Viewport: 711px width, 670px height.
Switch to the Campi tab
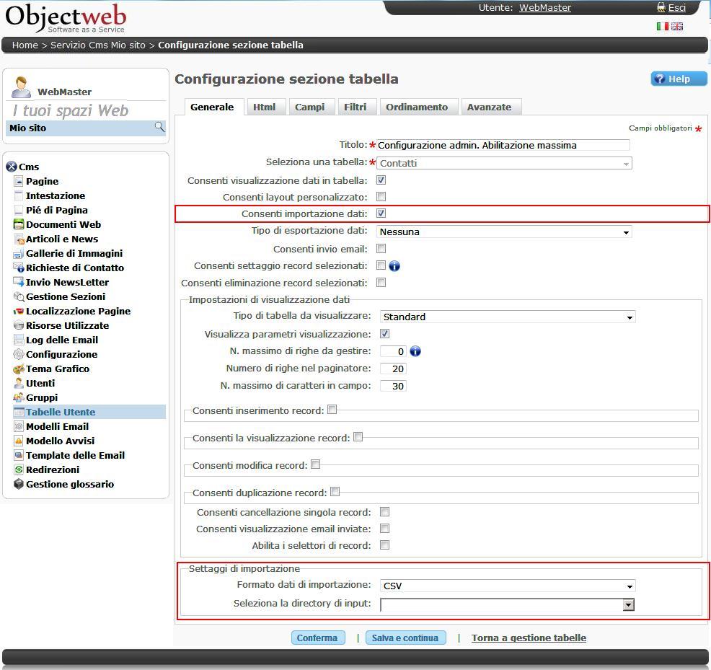click(310, 107)
